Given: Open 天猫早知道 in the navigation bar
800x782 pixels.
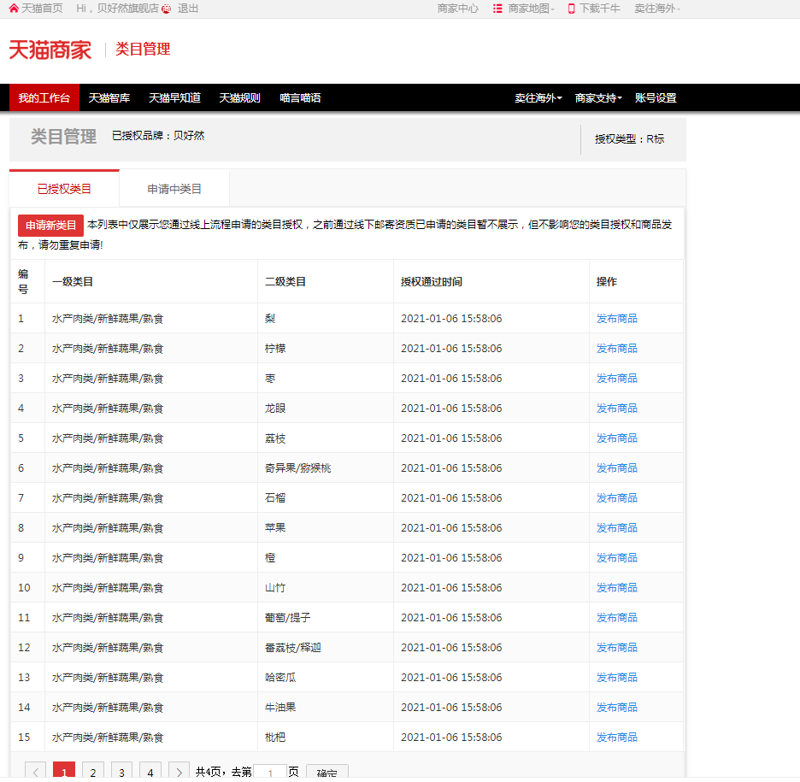Looking at the screenshot, I should click(174, 98).
